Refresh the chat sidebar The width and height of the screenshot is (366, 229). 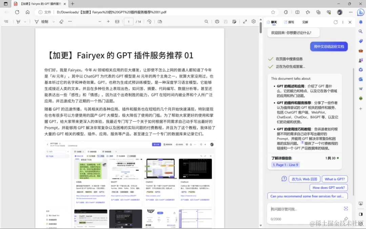coord(335,22)
